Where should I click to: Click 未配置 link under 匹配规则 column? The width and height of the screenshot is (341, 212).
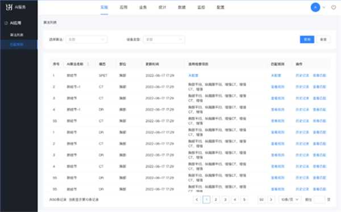pyautogui.click(x=276, y=76)
